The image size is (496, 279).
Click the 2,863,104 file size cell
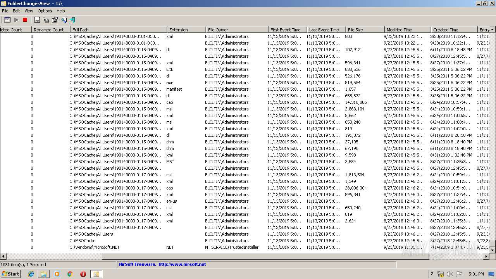click(355, 109)
